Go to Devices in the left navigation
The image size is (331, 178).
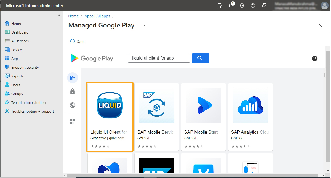(x=17, y=50)
